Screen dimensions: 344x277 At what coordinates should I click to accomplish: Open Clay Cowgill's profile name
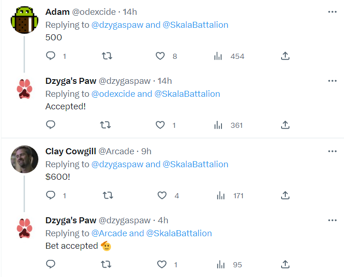pyautogui.click(x=71, y=151)
